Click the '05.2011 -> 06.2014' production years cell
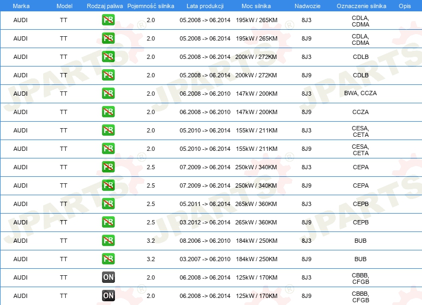Viewport: 422px width, 305px height. pos(205,204)
